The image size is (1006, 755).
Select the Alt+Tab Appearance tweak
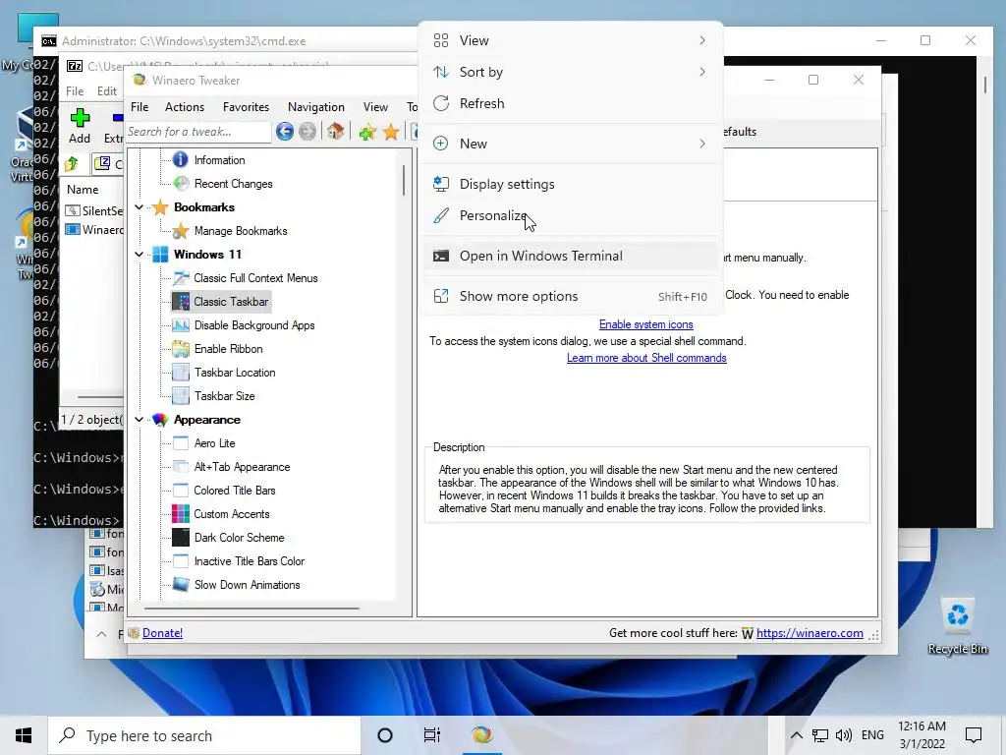[242, 467]
